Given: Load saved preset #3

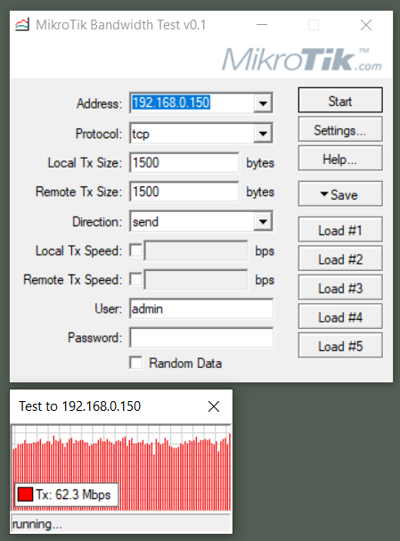Looking at the screenshot, I should (x=340, y=288).
